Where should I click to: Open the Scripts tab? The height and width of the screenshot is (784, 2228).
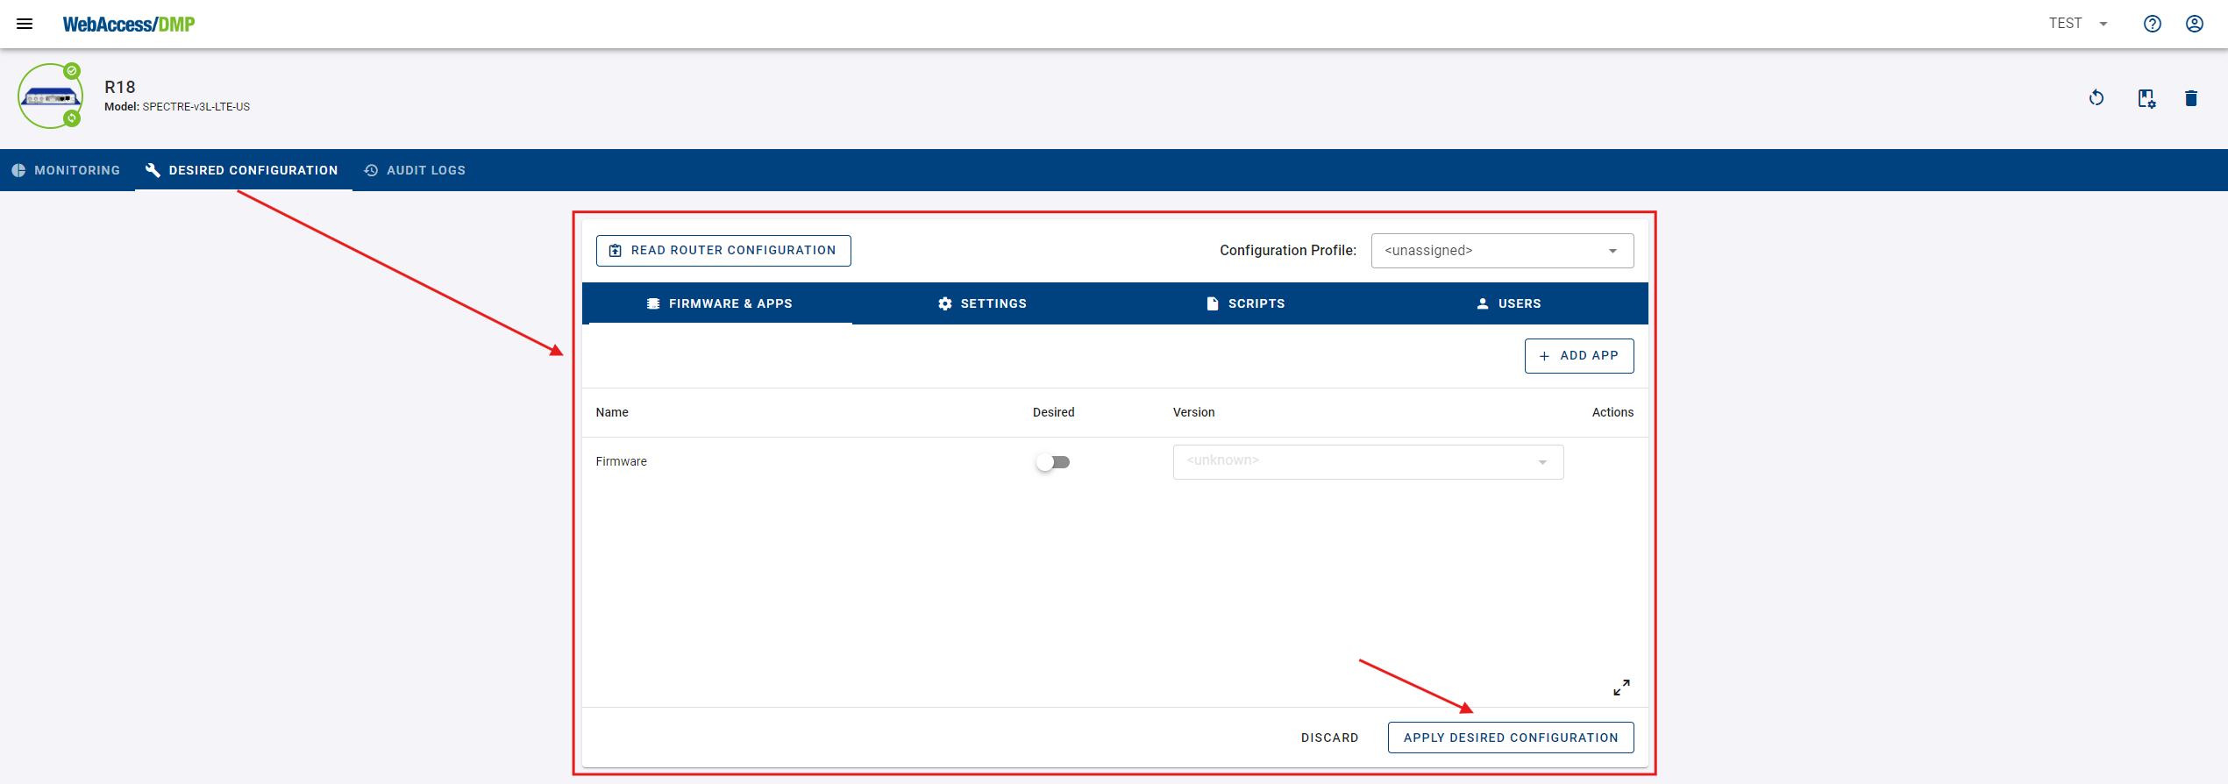[x=1245, y=303]
